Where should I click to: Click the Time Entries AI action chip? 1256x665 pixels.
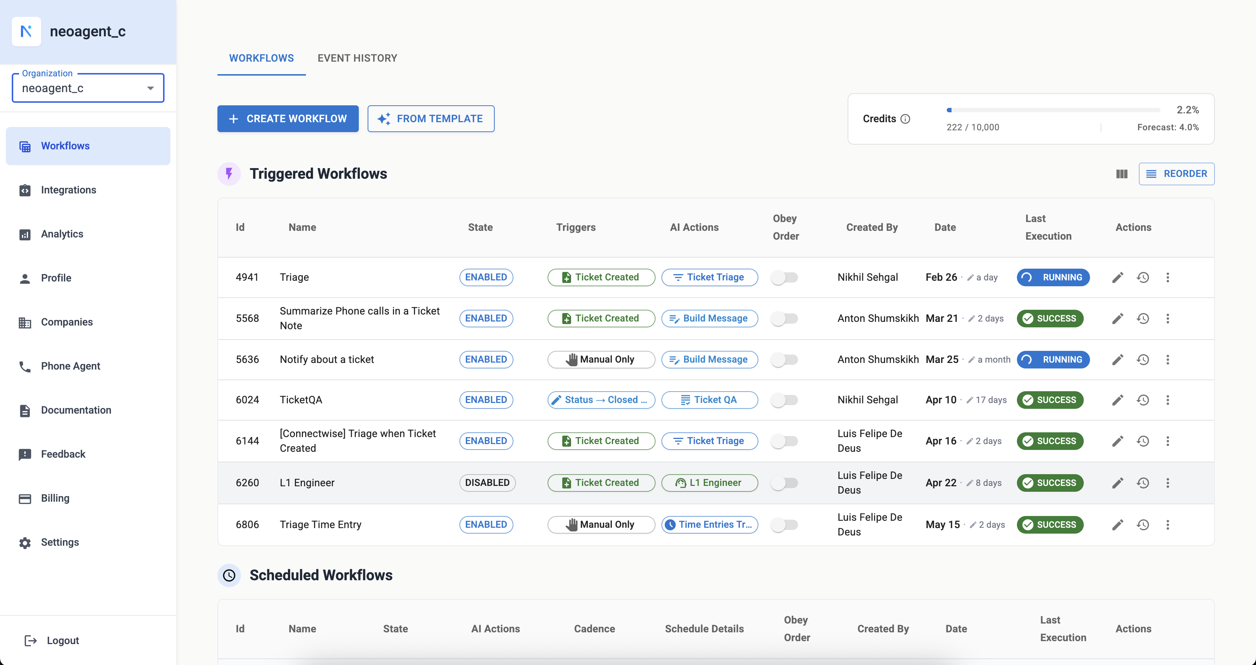(710, 525)
